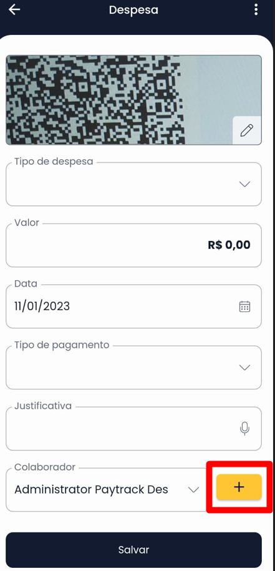Open the calendar date picker icon
The image size is (275, 571).
tap(244, 306)
